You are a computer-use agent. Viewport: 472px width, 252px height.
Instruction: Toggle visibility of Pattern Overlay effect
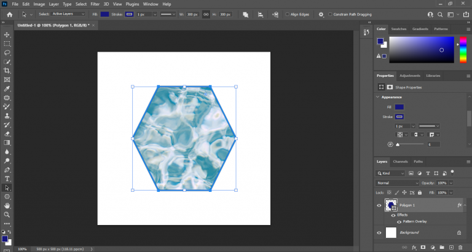pos(399,221)
